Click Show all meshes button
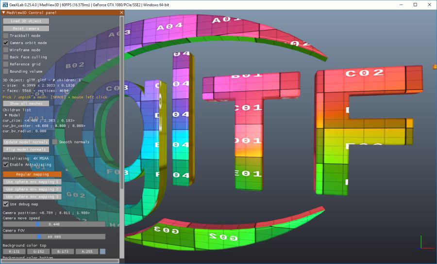The height and width of the screenshot is (264, 437). [26, 103]
